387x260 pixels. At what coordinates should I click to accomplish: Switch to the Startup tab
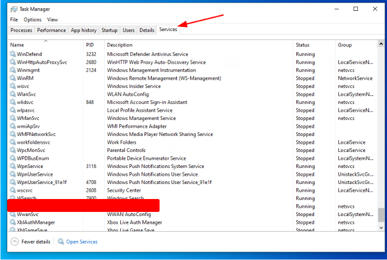pos(109,30)
